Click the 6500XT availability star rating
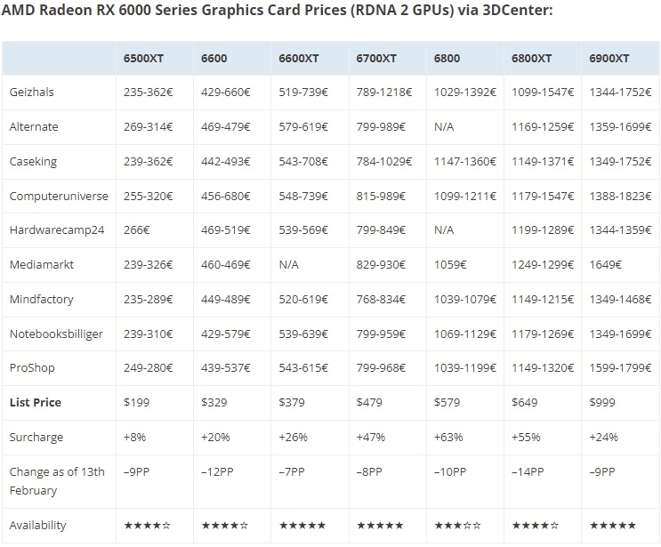Image resolution: width=661 pixels, height=547 pixels. point(148,526)
